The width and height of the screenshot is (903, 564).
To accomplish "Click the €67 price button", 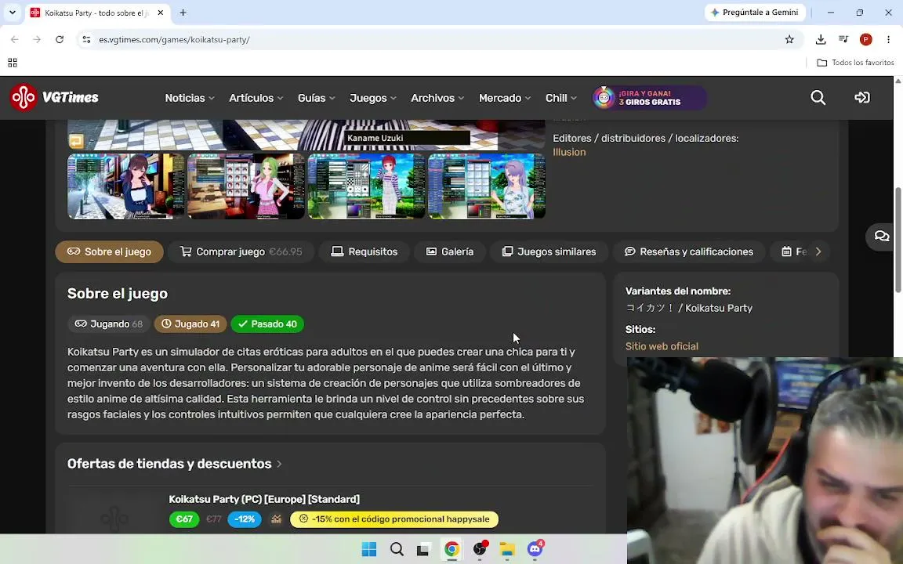I will pos(184,519).
